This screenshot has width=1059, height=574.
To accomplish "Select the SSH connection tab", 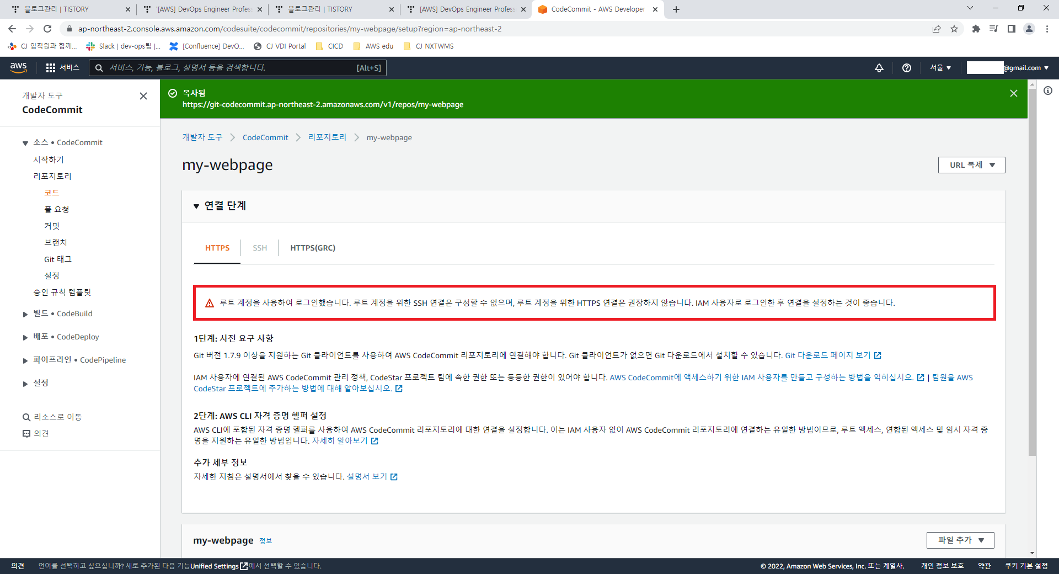I will (x=260, y=248).
